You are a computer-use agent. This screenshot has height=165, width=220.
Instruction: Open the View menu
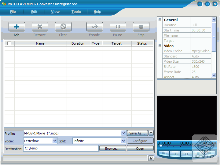pyautogui.click(x=55, y=12)
